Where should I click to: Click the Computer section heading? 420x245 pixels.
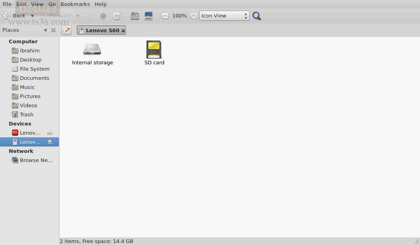pos(23,41)
